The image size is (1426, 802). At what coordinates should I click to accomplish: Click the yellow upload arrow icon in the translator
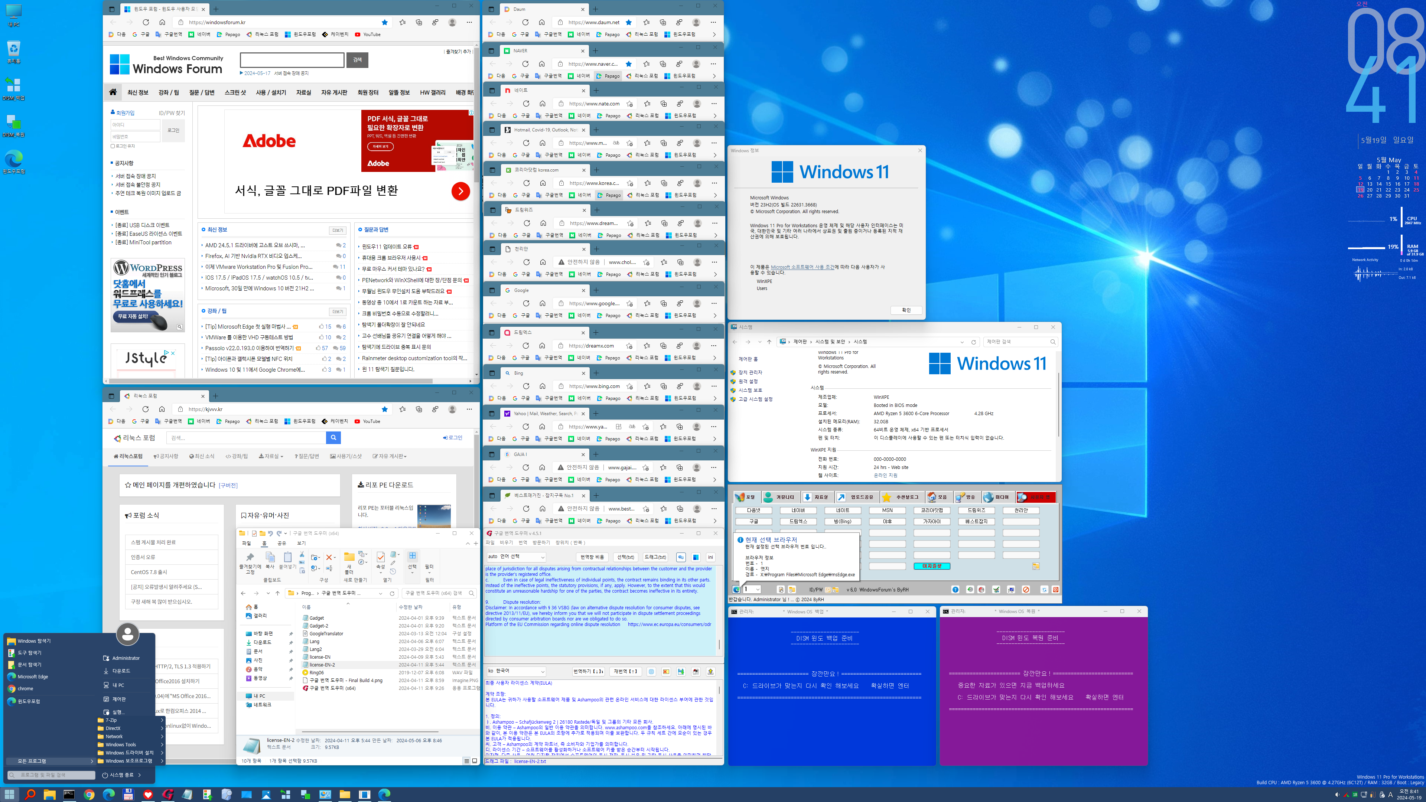pos(710,671)
